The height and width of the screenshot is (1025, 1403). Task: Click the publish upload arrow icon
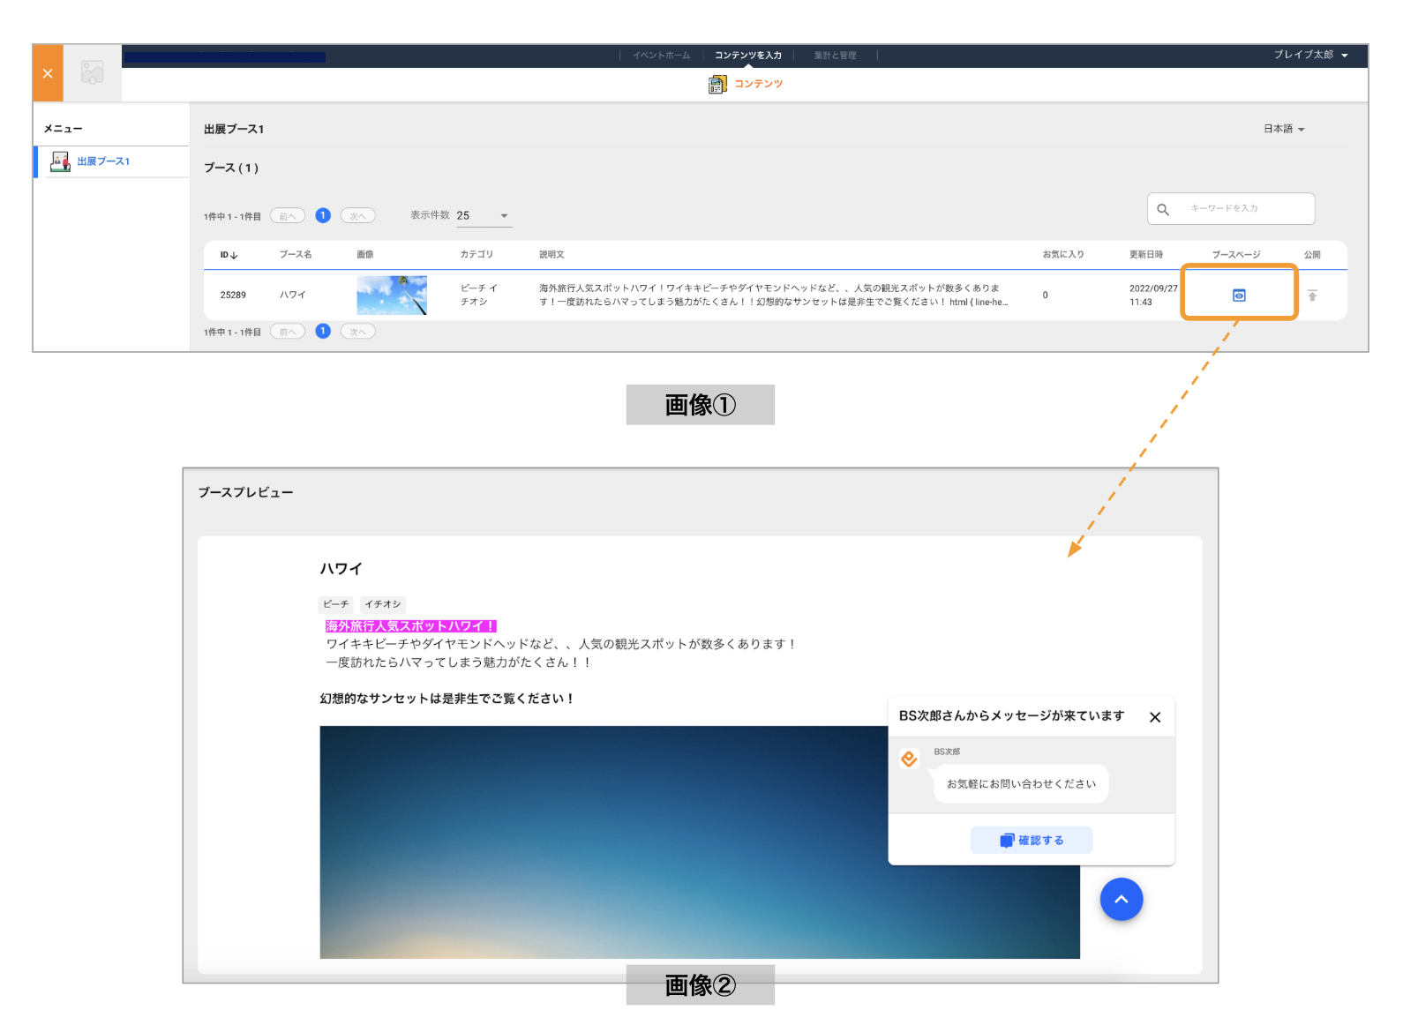(x=1312, y=296)
